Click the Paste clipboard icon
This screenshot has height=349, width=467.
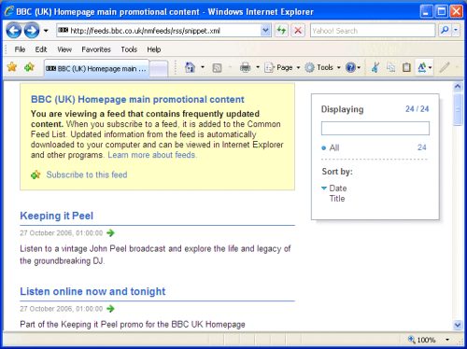tap(406, 67)
